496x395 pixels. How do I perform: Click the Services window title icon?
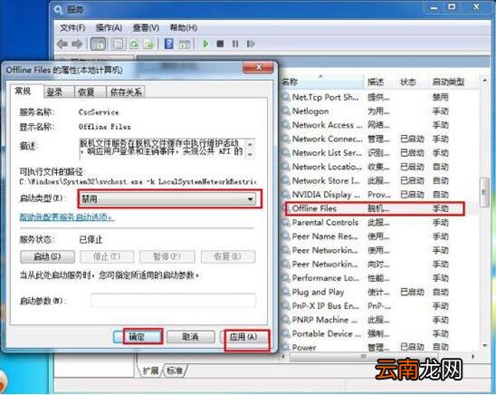pyautogui.click(x=58, y=9)
